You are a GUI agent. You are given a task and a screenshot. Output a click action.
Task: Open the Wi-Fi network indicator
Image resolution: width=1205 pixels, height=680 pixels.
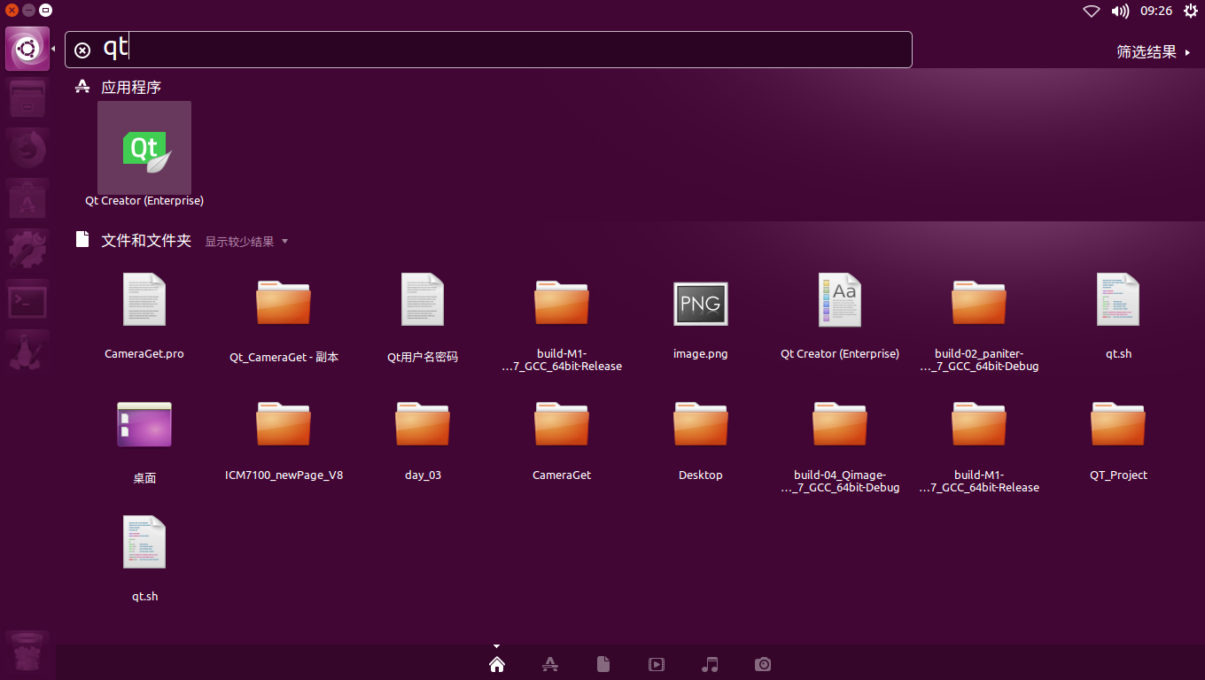point(1092,12)
